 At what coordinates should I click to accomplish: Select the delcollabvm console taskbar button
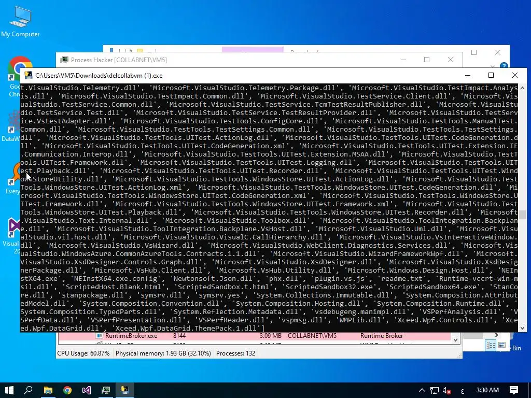point(125,390)
